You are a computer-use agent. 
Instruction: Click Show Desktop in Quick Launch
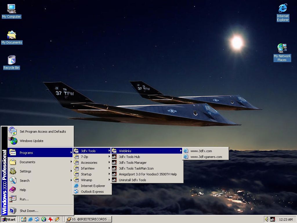click(x=24, y=219)
